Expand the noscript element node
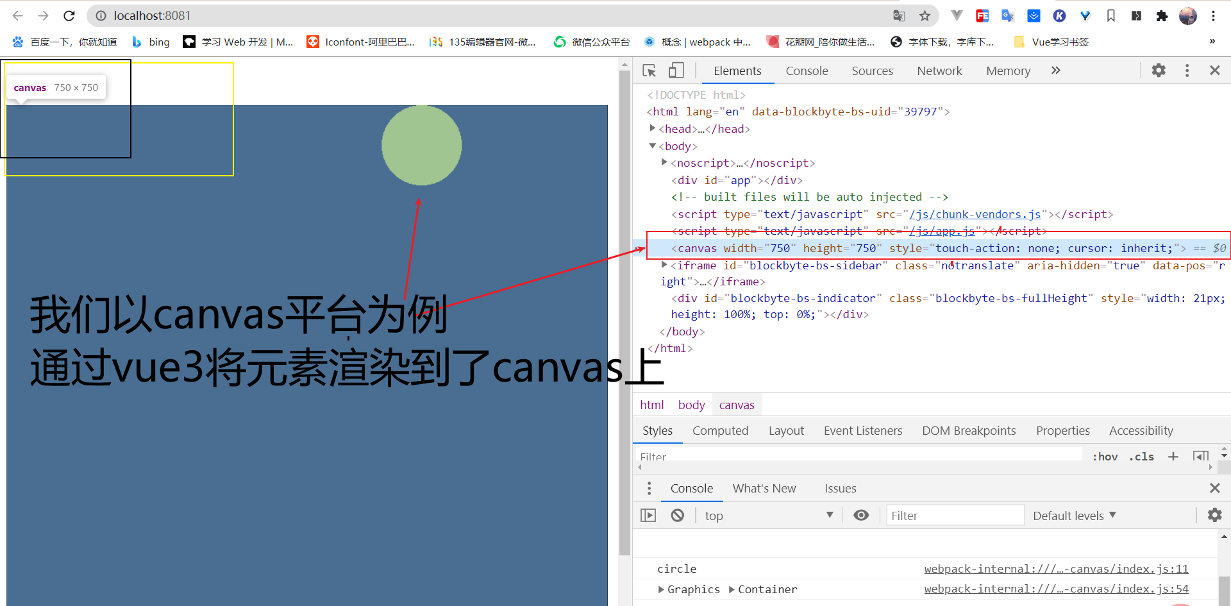The height and width of the screenshot is (606, 1231). pos(664,162)
